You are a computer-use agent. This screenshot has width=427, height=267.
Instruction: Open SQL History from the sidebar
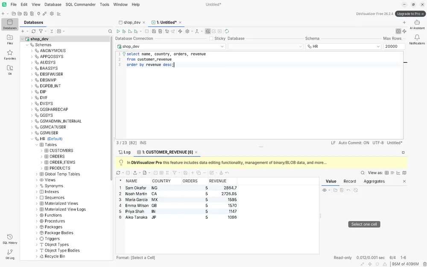pyautogui.click(x=10, y=239)
